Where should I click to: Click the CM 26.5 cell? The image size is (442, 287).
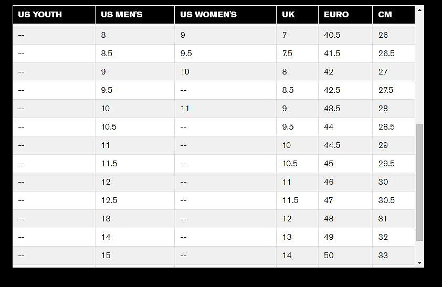386,54
